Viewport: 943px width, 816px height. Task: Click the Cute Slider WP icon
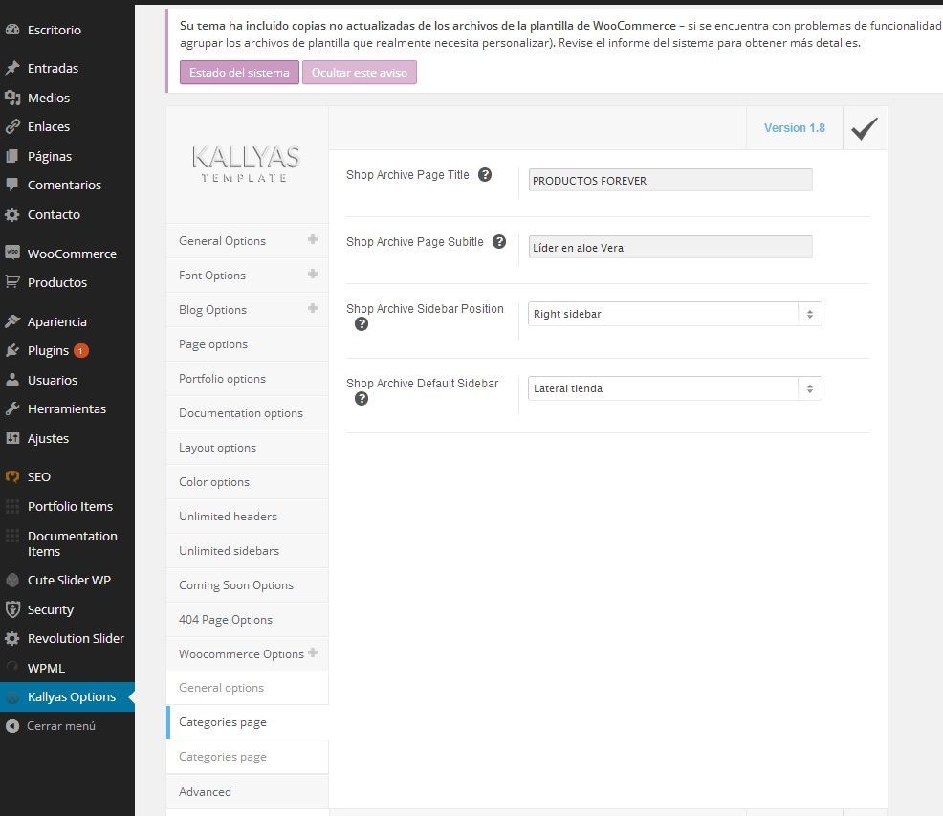[x=12, y=580]
